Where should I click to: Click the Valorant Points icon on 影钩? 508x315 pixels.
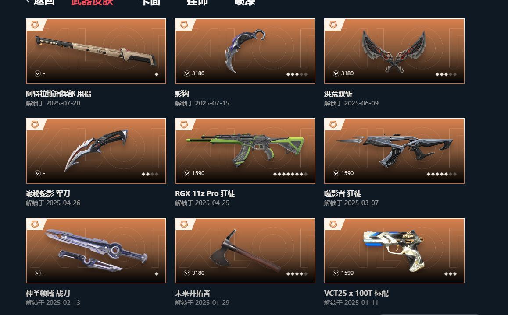point(187,73)
